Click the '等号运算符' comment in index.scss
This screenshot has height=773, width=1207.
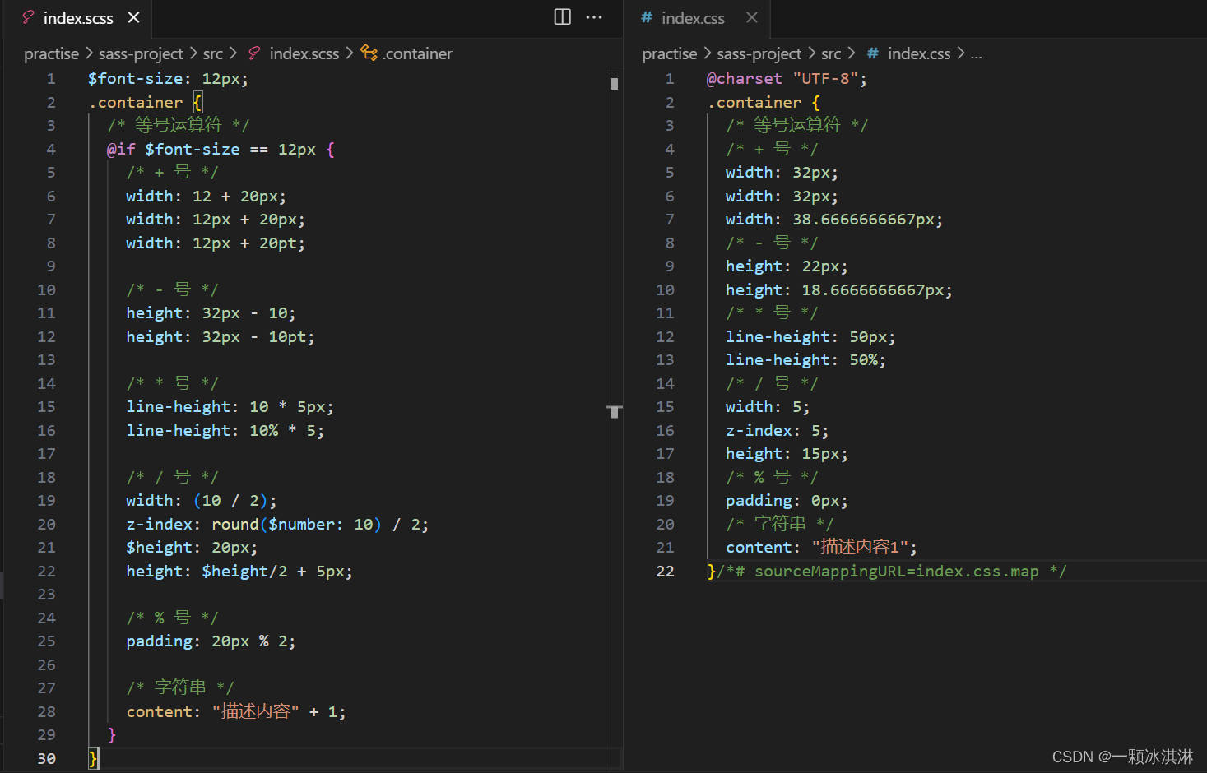pos(179,125)
